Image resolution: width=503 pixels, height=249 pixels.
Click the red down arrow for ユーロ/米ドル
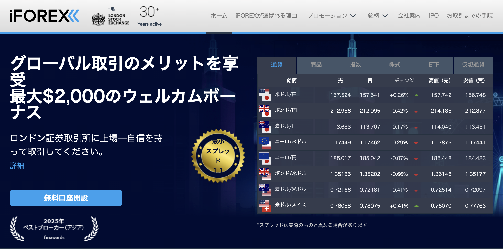coord(416,143)
